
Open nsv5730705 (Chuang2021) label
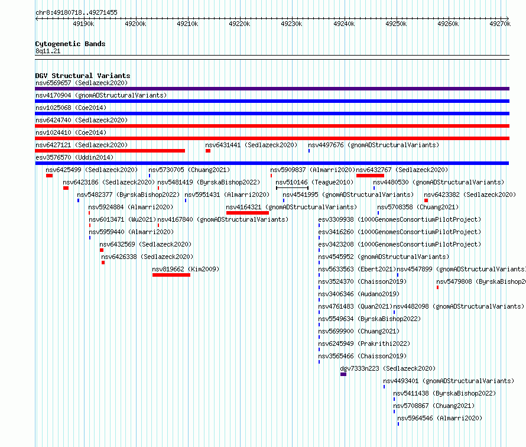click(x=189, y=170)
